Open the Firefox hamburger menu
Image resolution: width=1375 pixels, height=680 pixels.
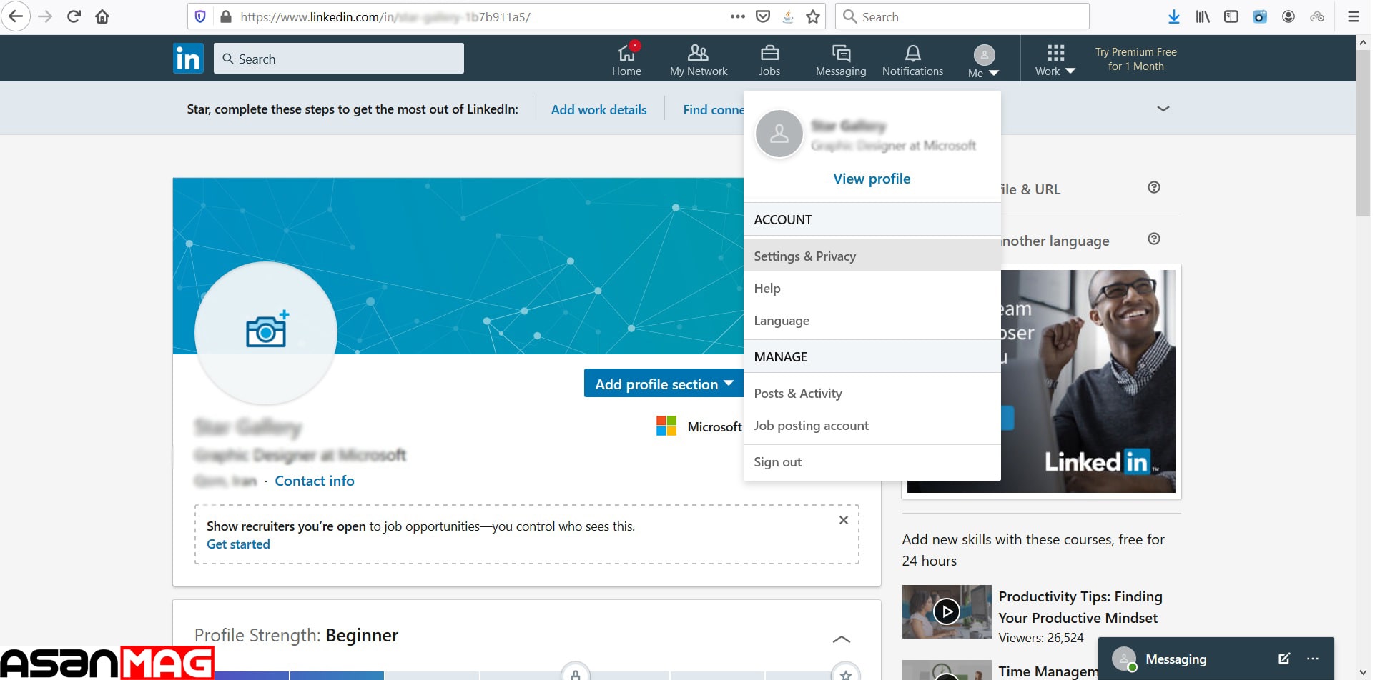(1353, 16)
